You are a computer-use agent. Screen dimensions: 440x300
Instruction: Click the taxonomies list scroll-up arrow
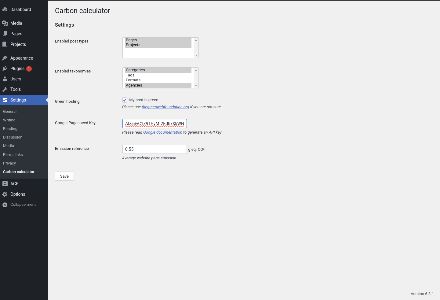click(x=196, y=70)
